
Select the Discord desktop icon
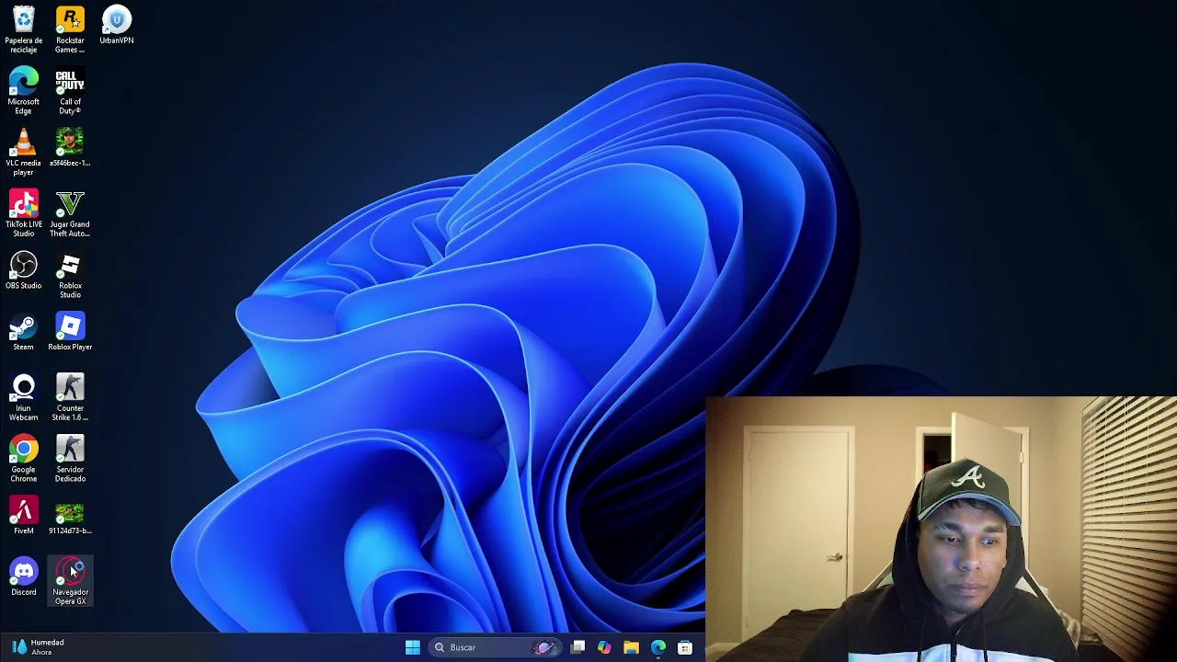tap(23, 577)
